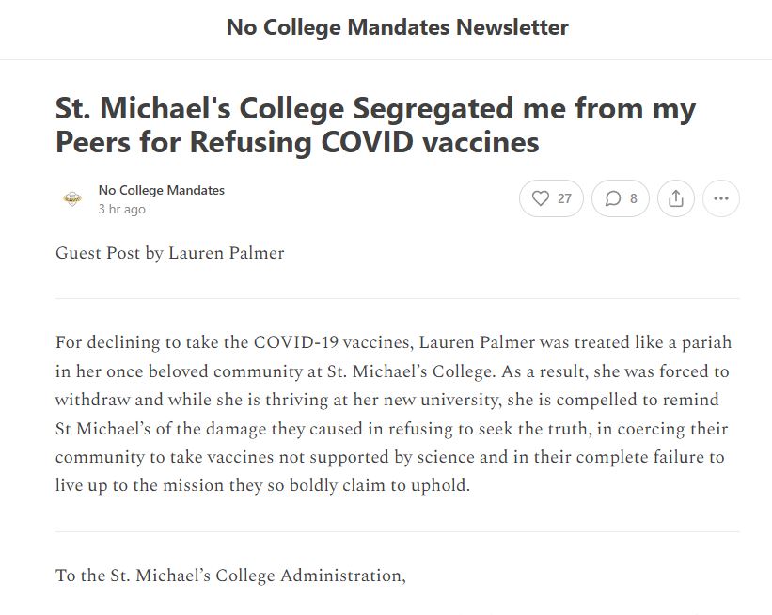Click the divider line below the guest byline
The height and width of the screenshot is (615, 772).
pos(397,298)
